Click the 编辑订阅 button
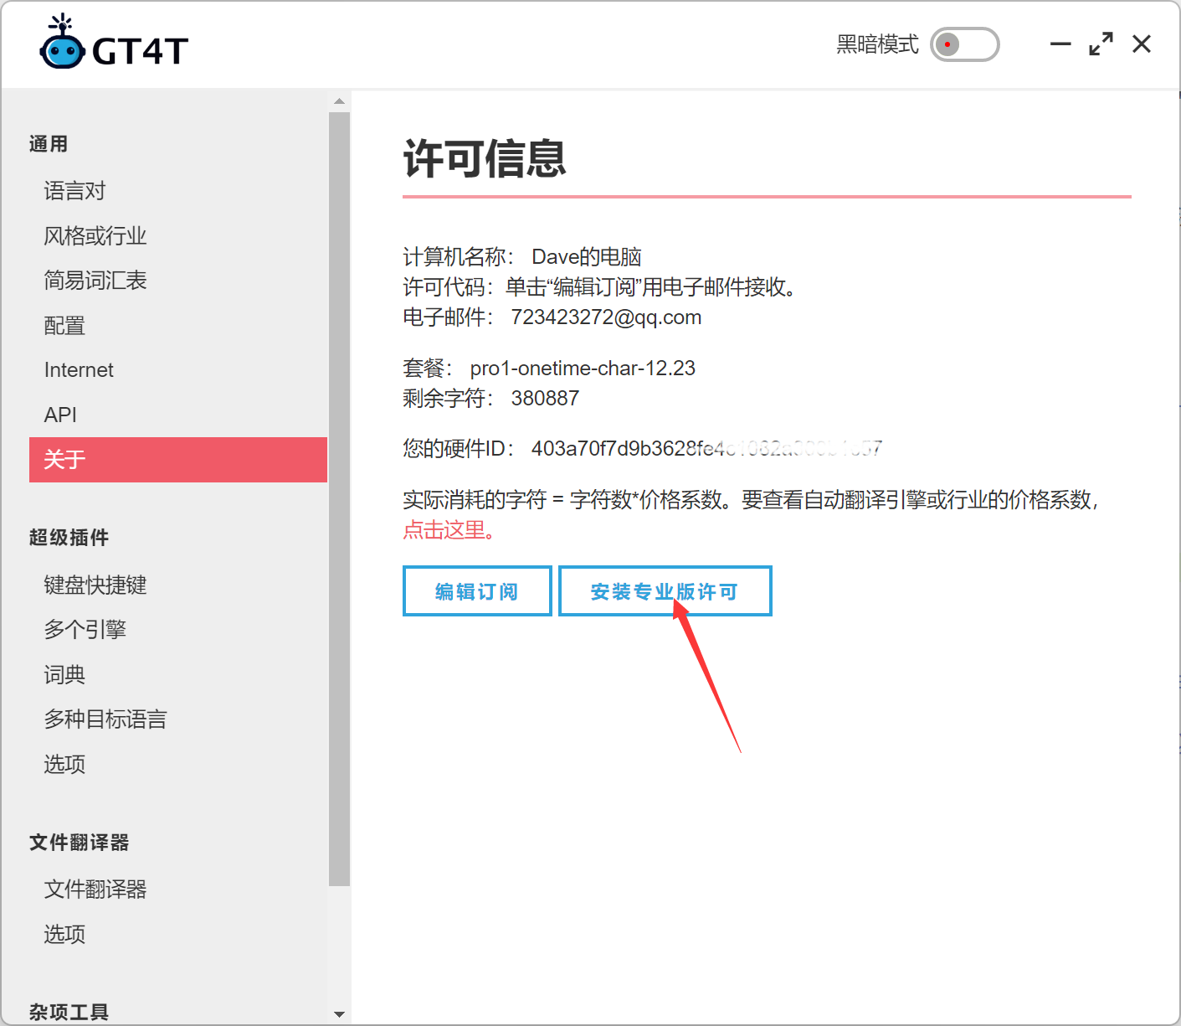This screenshot has height=1026, width=1181. click(x=477, y=591)
